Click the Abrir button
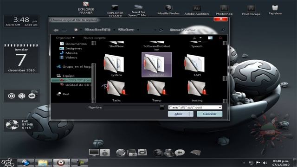Image resolution: width=297 pixels, height=167 pixels. (178, 114)
